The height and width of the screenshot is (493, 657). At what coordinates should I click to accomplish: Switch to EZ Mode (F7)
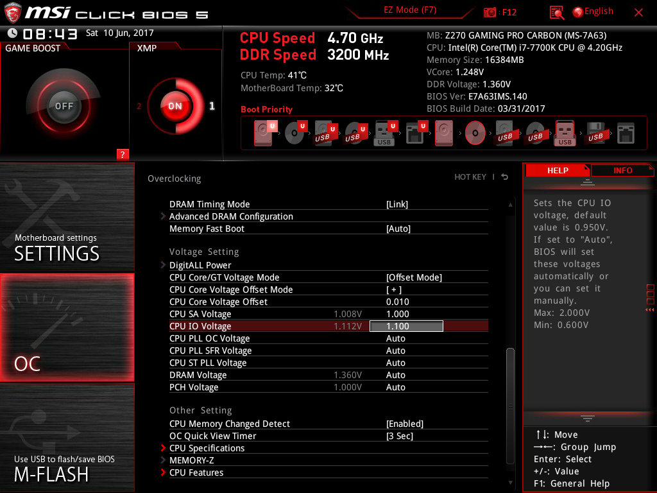[x=410, y=10]
